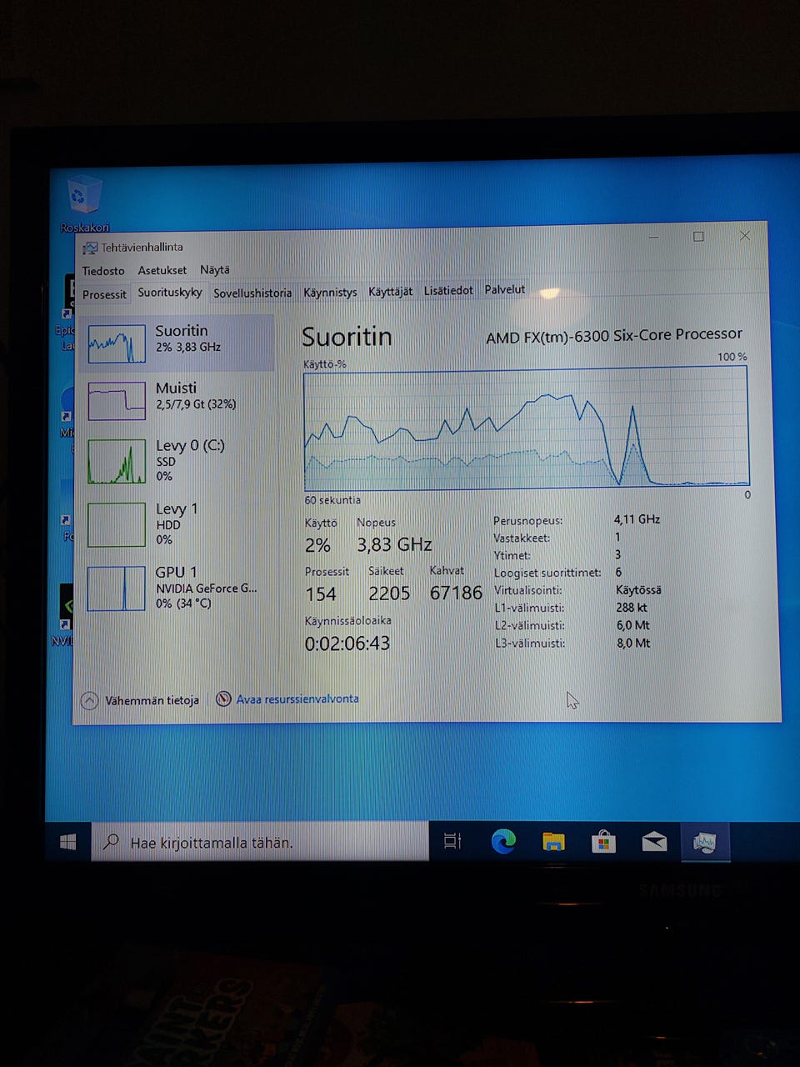Viewport: 800px width, 1067px height.
Task: Click the 3,83 GHz speed value
Action: 394,545
